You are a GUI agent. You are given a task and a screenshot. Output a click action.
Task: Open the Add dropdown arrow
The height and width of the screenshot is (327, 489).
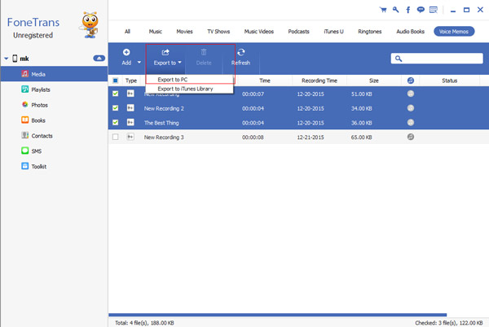pos(139,62)
